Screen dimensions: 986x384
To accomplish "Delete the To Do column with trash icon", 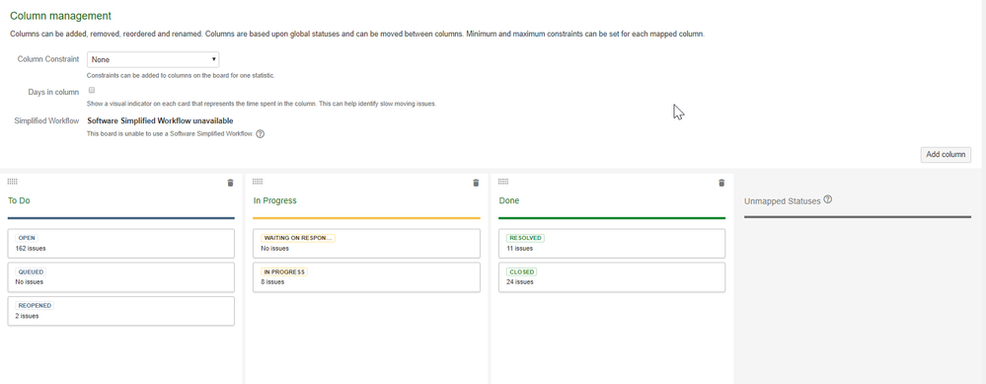I will (x=230, y=183).
